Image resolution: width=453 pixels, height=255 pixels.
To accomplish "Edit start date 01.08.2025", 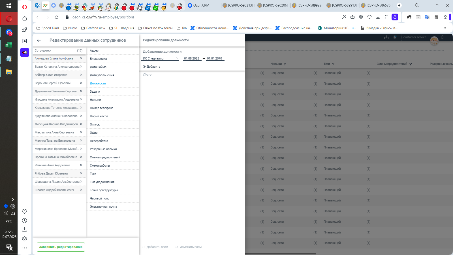I will (192, 58).
